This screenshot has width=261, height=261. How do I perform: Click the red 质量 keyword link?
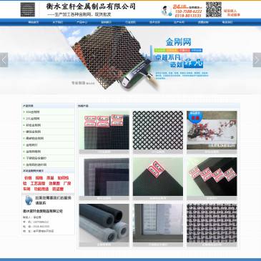click(x=50, y=178)
